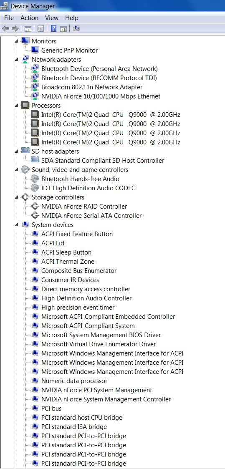Click the Generic PnP Monitor icon
Viewport: 225px width, 469px height.
(35, 50)
